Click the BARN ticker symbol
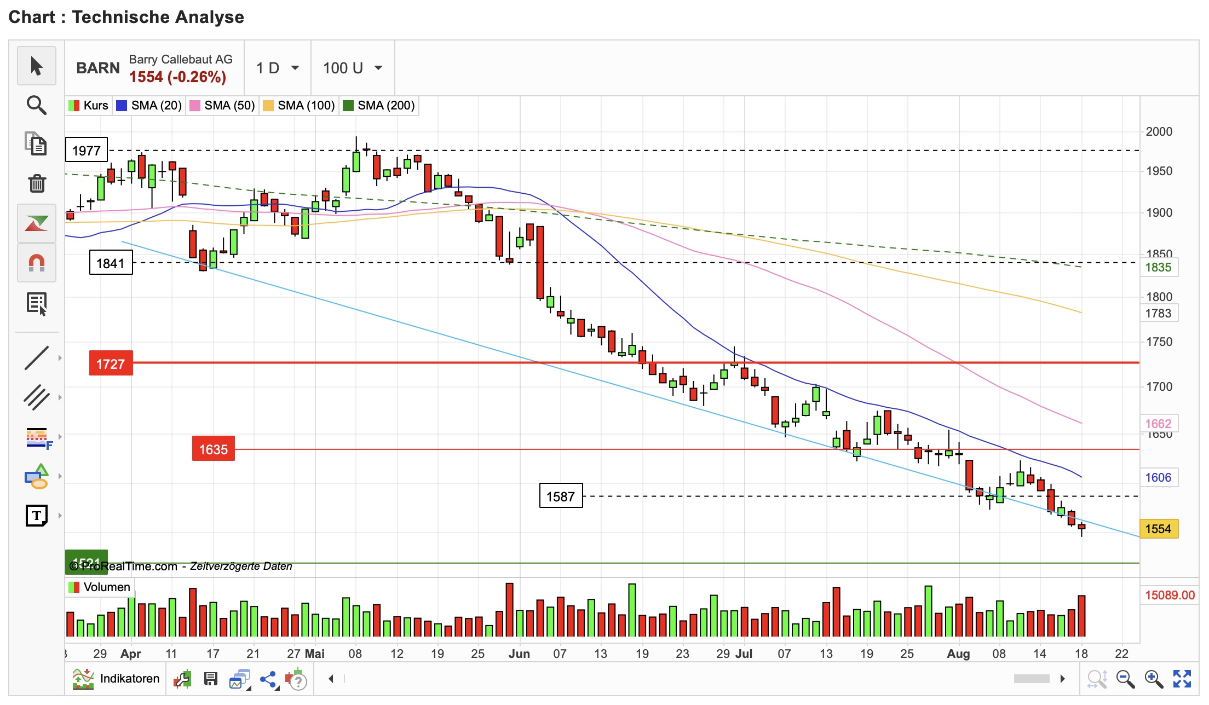This screenshot has width=1209, height=705. (x=97, y=68)
